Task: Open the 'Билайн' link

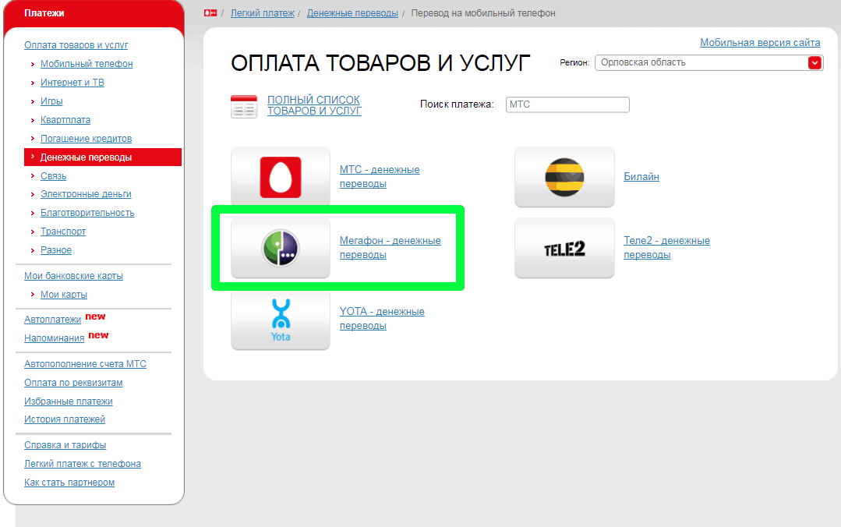Action: pyautogui.click(x=641, y=176)
